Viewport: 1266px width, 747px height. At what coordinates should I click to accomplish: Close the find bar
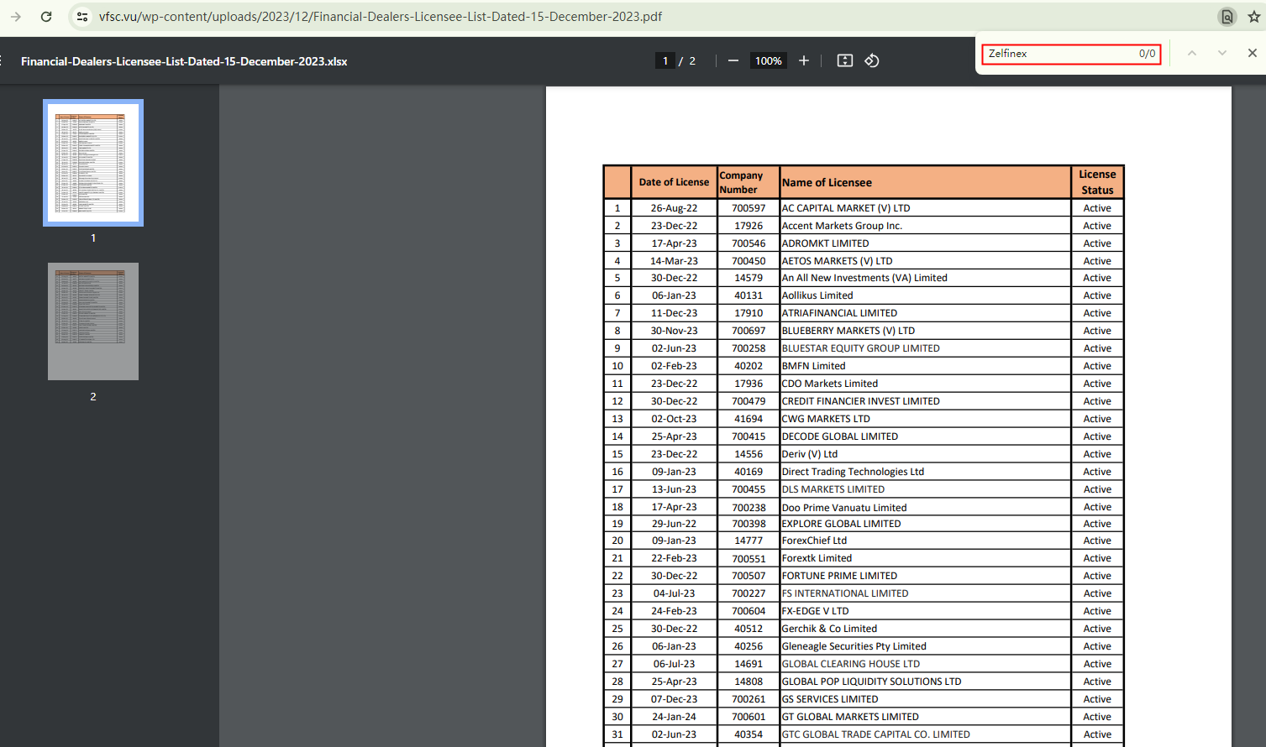(1252, 53)
